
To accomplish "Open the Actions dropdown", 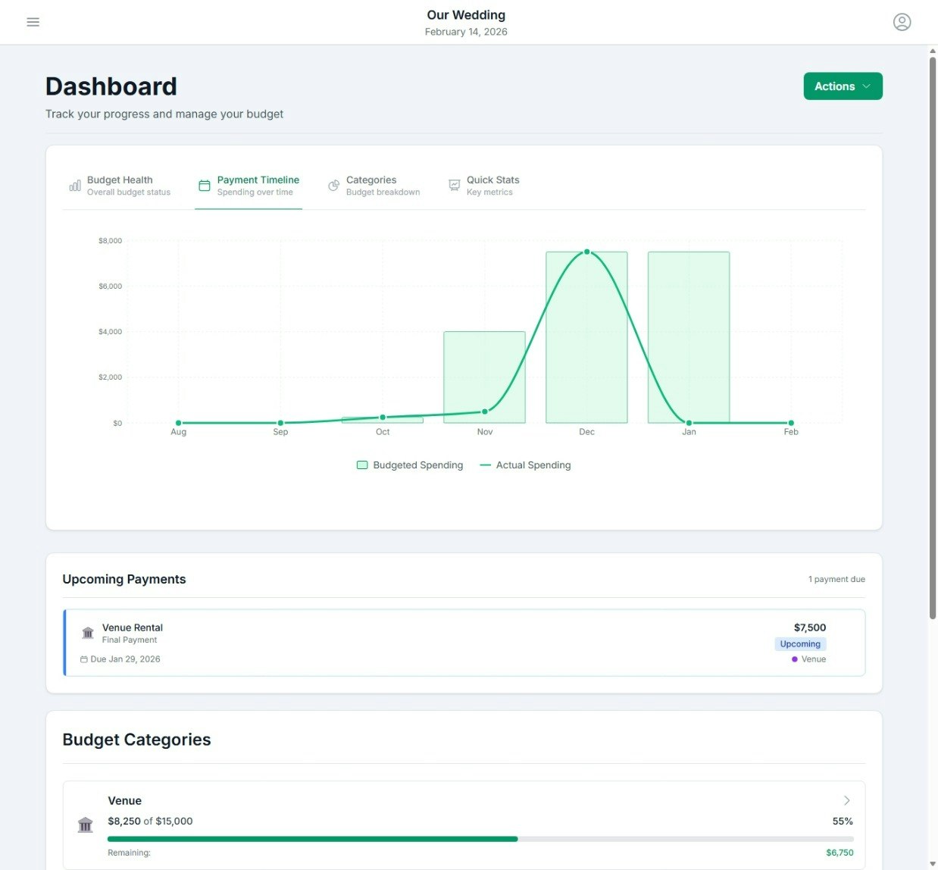I will click(x=843, y=86).
